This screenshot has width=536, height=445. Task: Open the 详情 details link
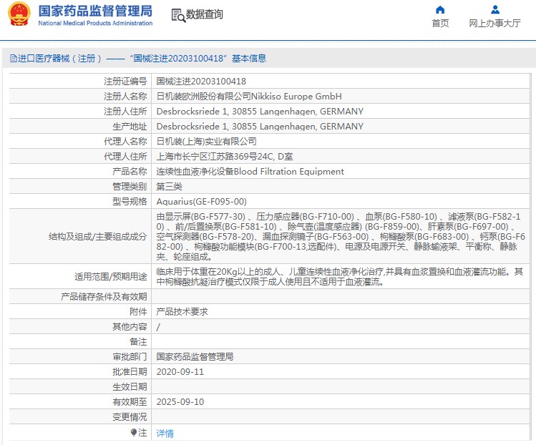click(165, 434)
